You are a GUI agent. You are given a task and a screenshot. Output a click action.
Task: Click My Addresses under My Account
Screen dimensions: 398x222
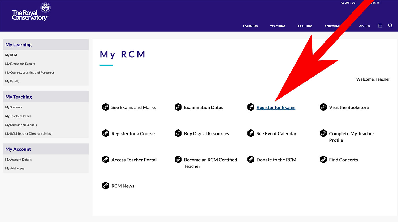pos(15,168)
